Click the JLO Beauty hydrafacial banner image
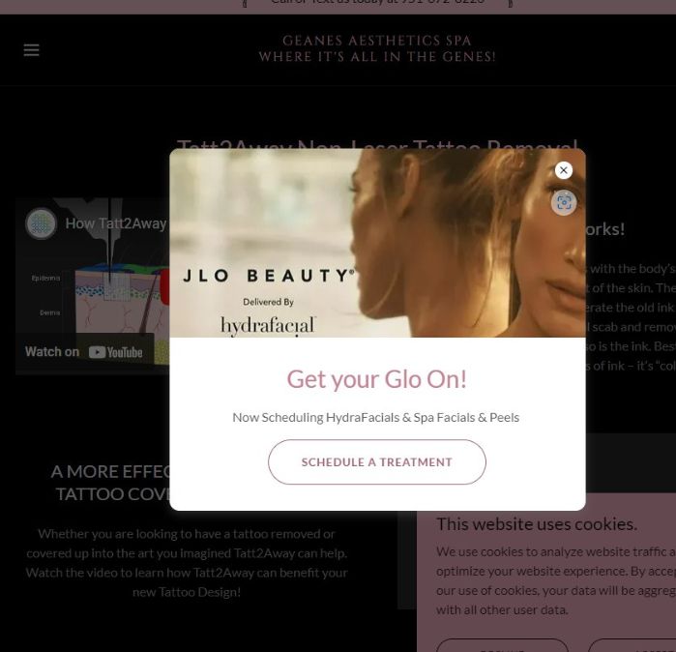676x652 pixels. click(377, 243)
